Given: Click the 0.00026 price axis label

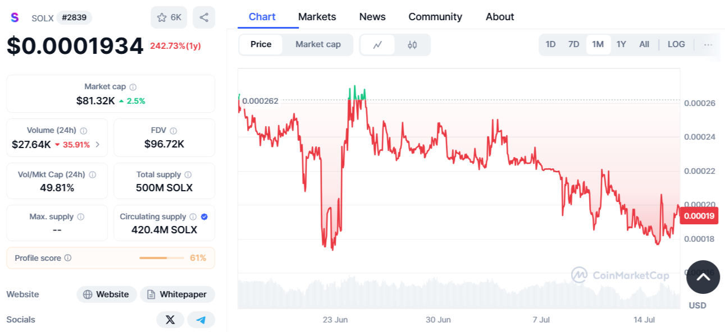Looking at the screenshot, I should (699, 103).
